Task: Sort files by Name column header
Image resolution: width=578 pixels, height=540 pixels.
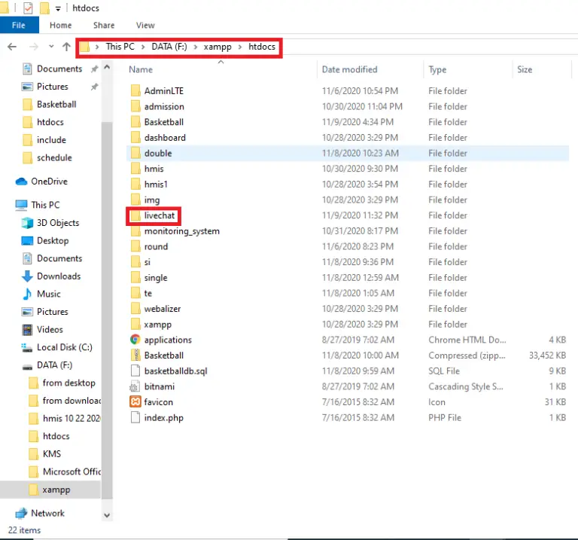Action: 141,69
